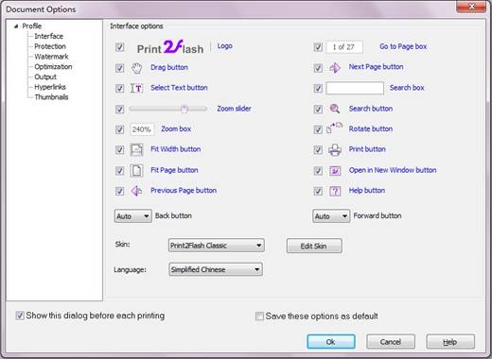
Task: Open the Forward button Auto dropdown
Action: (331, 216)
